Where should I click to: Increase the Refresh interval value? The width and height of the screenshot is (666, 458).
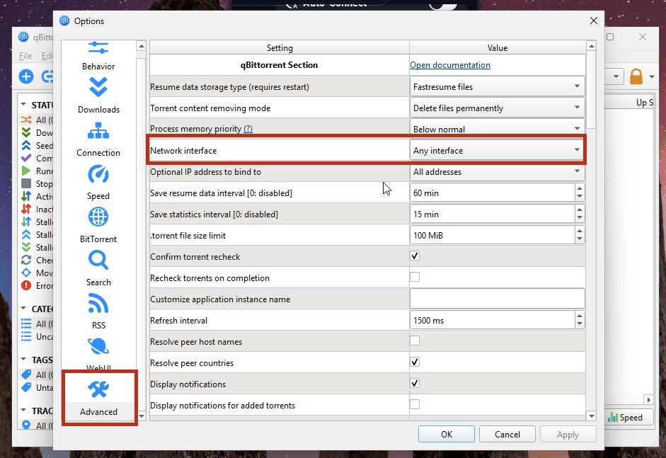[x=580, y=316]
